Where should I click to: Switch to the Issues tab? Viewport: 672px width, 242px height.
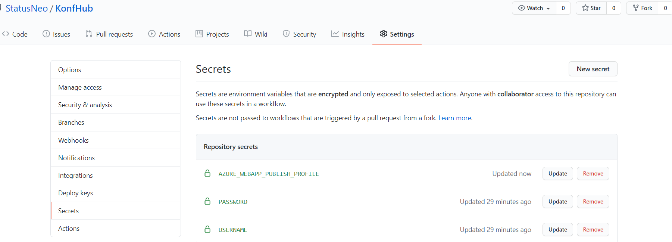[56, 34]
